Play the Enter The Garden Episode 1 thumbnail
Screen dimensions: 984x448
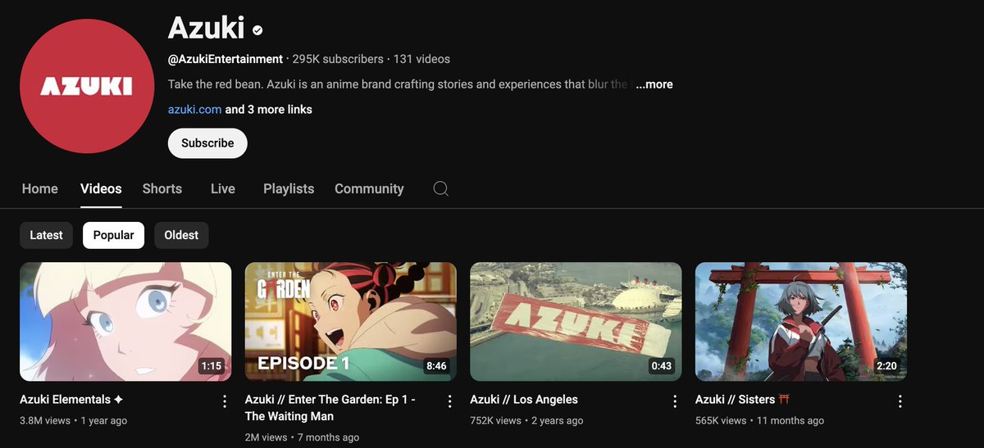[x=351, y=321]
